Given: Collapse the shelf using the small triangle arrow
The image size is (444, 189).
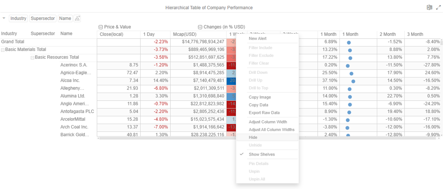Looking at the screenshot, I should [4, 18].
